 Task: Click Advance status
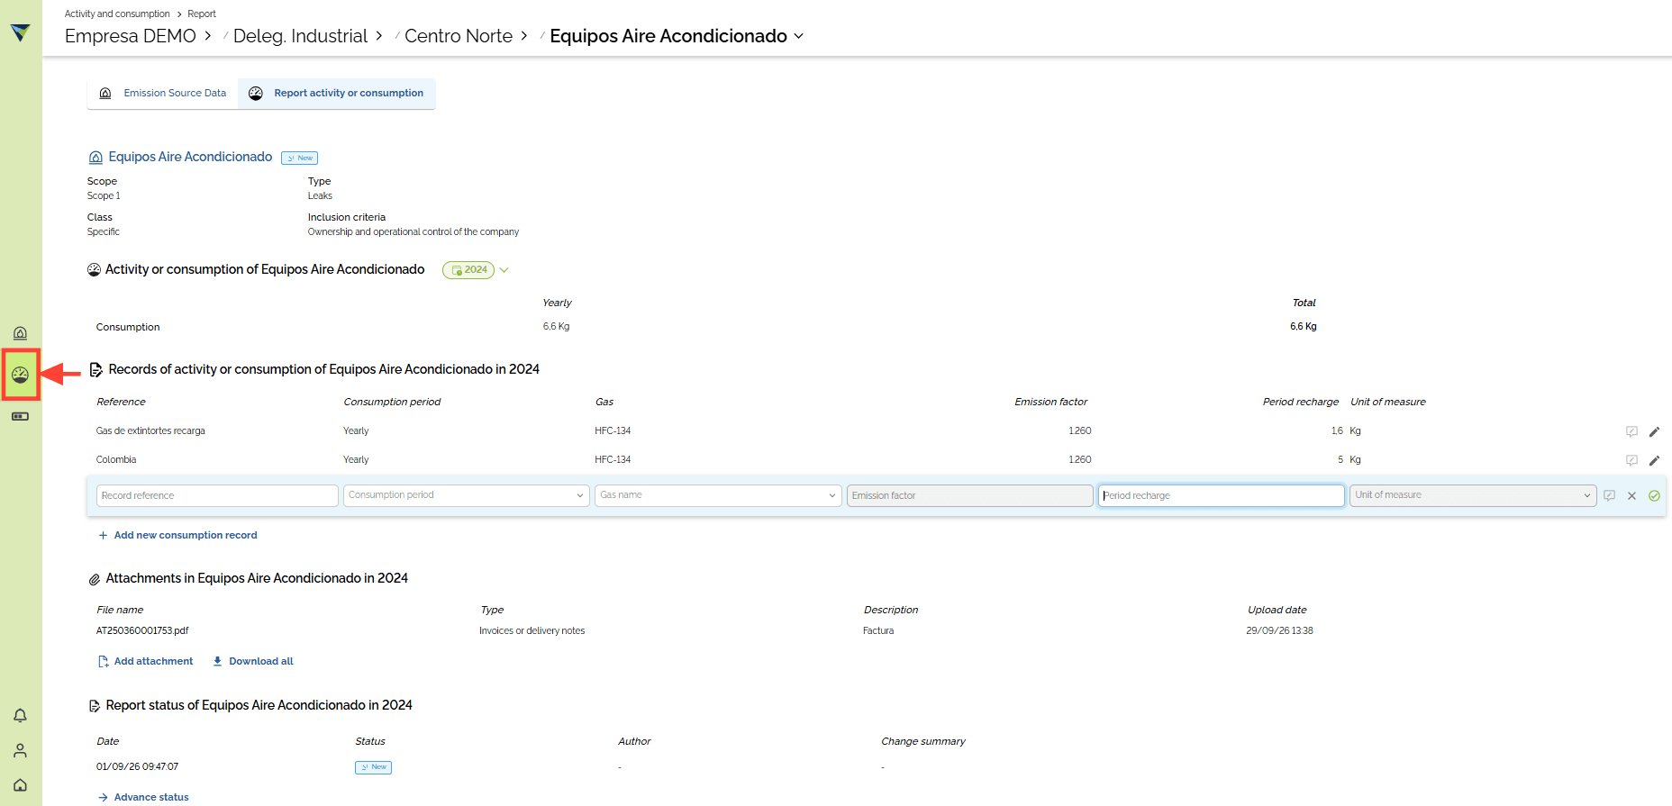143,797
